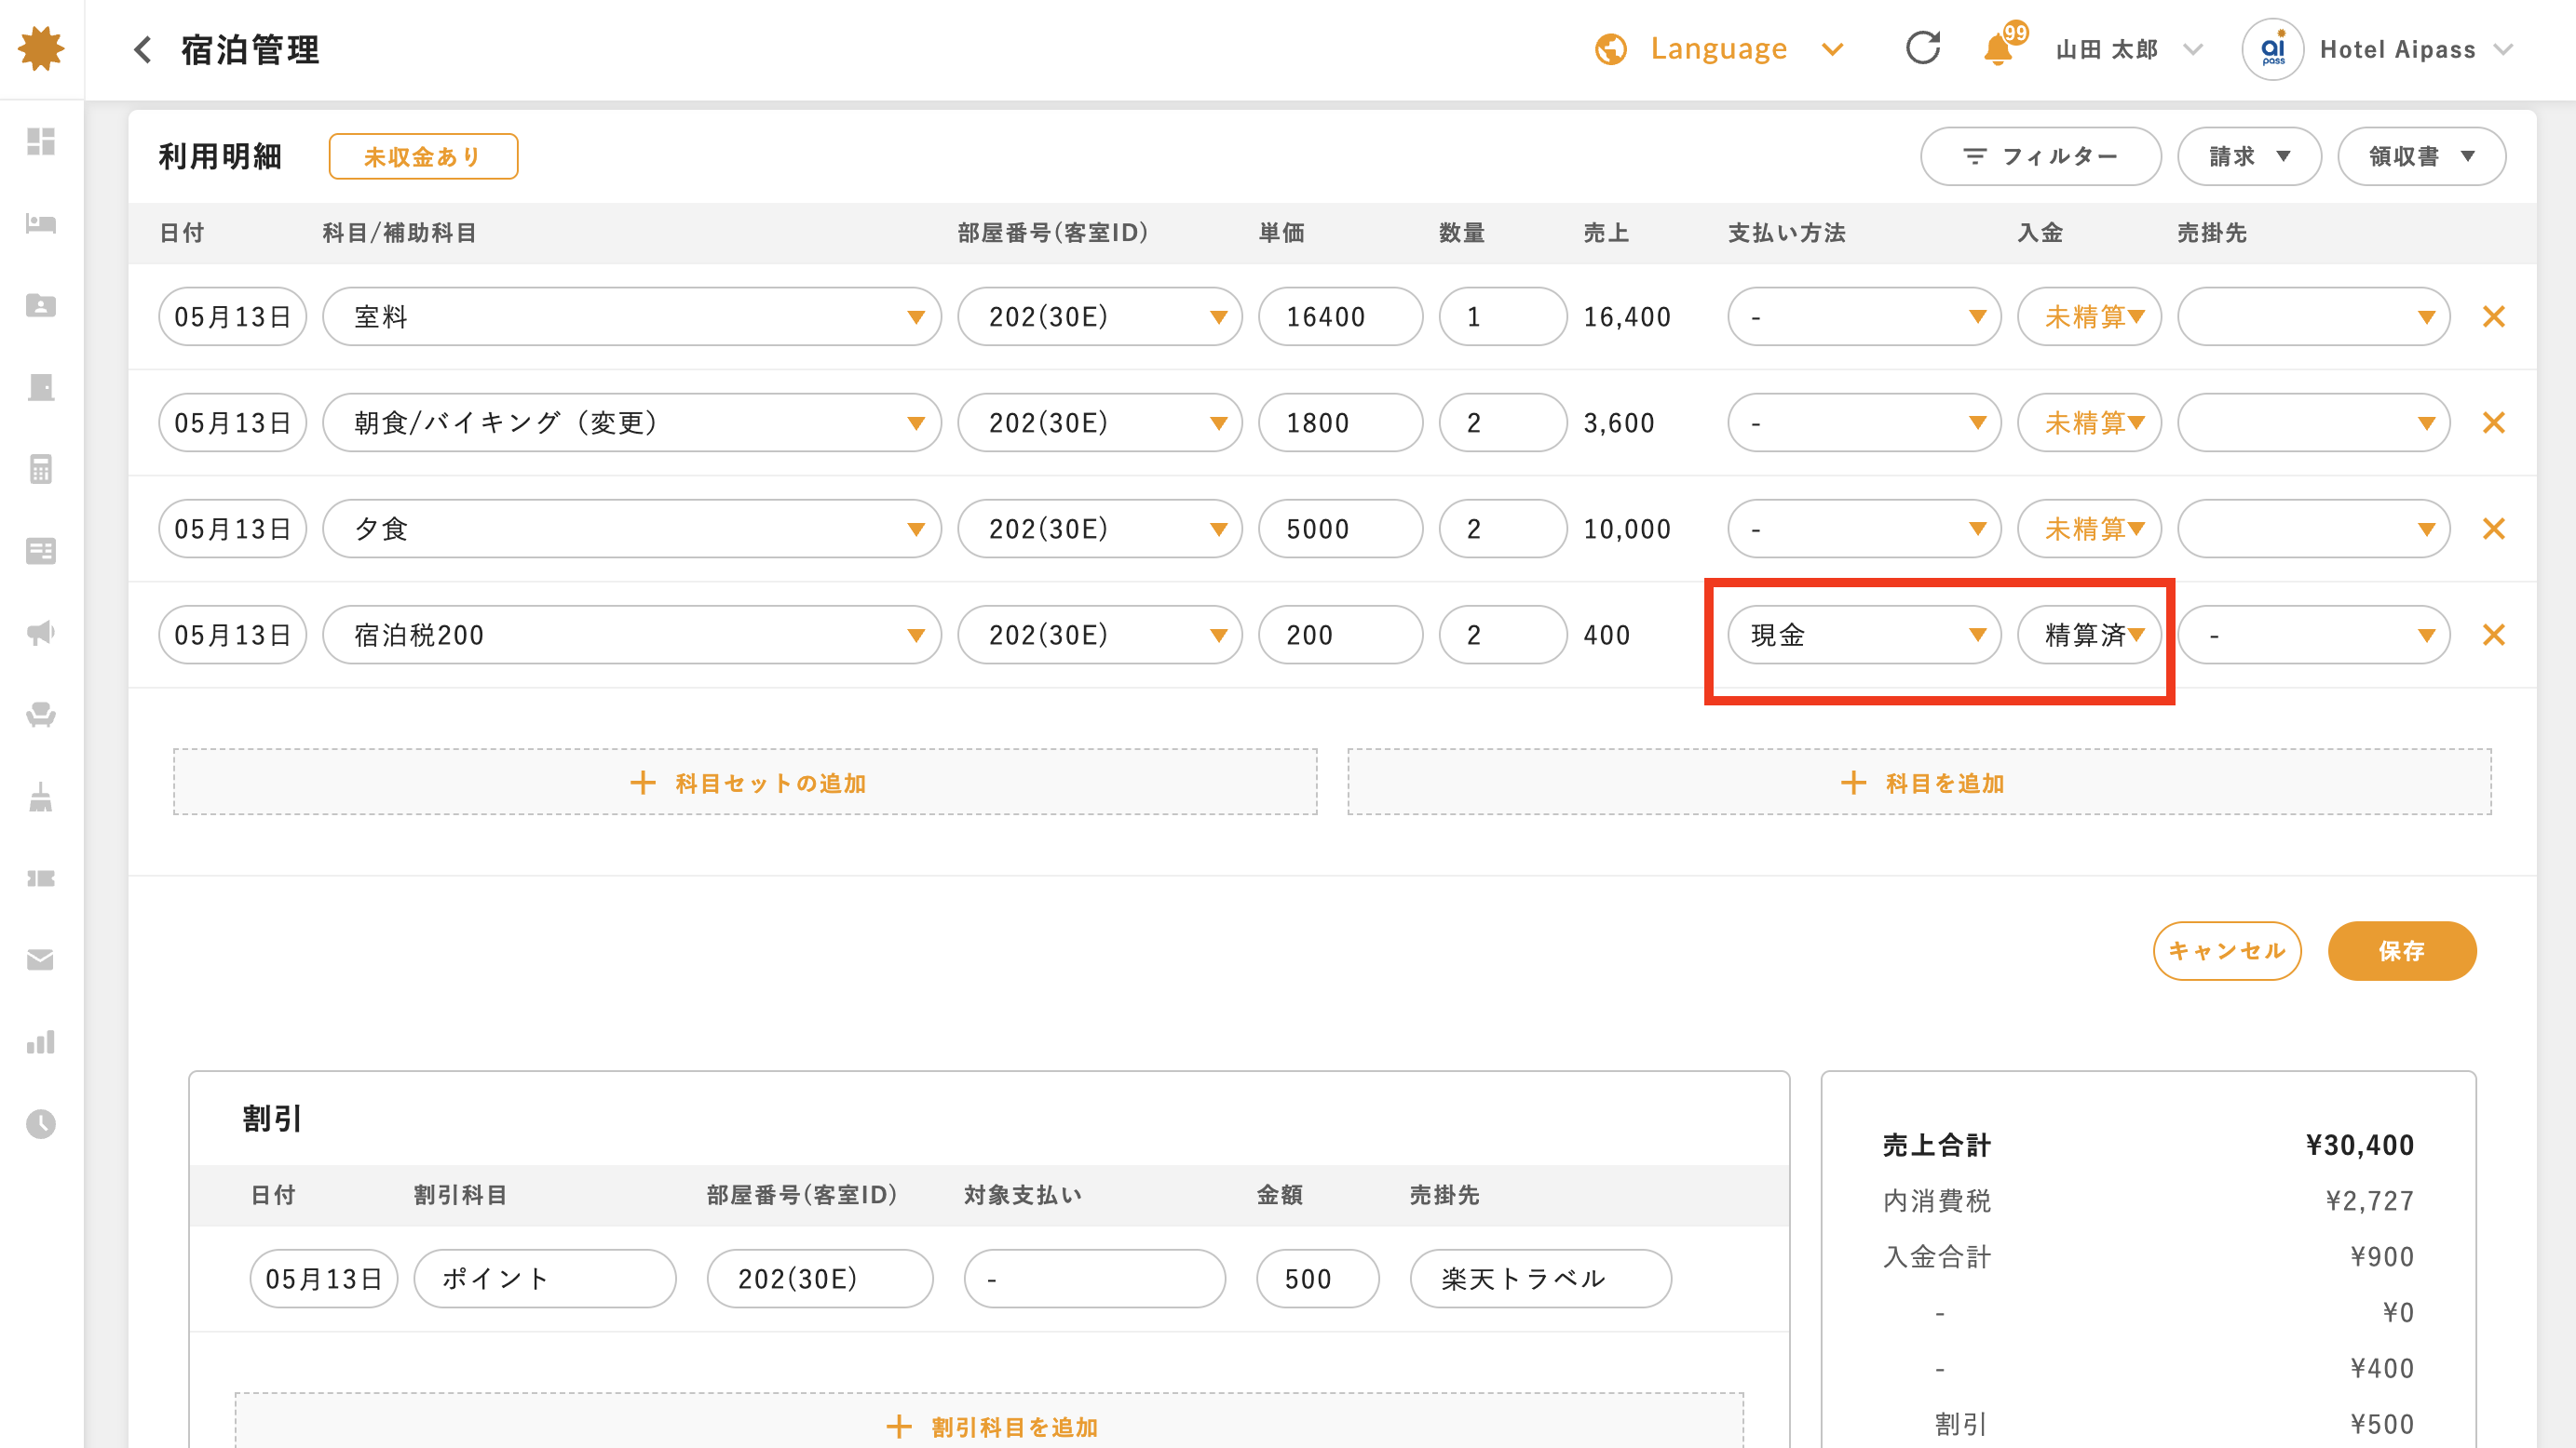Open the 朝食/バイキング（変更） subject dropdown

click(x=631, y=422)
